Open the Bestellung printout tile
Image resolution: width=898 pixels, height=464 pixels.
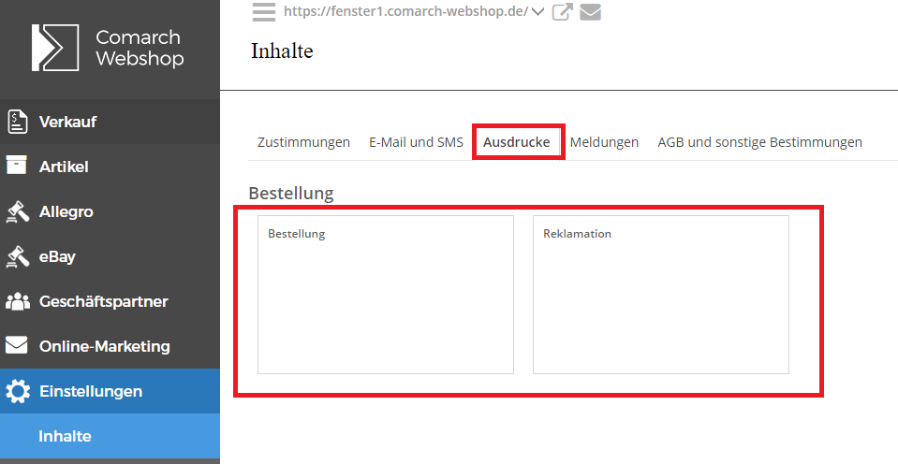[x=385, y=295]
